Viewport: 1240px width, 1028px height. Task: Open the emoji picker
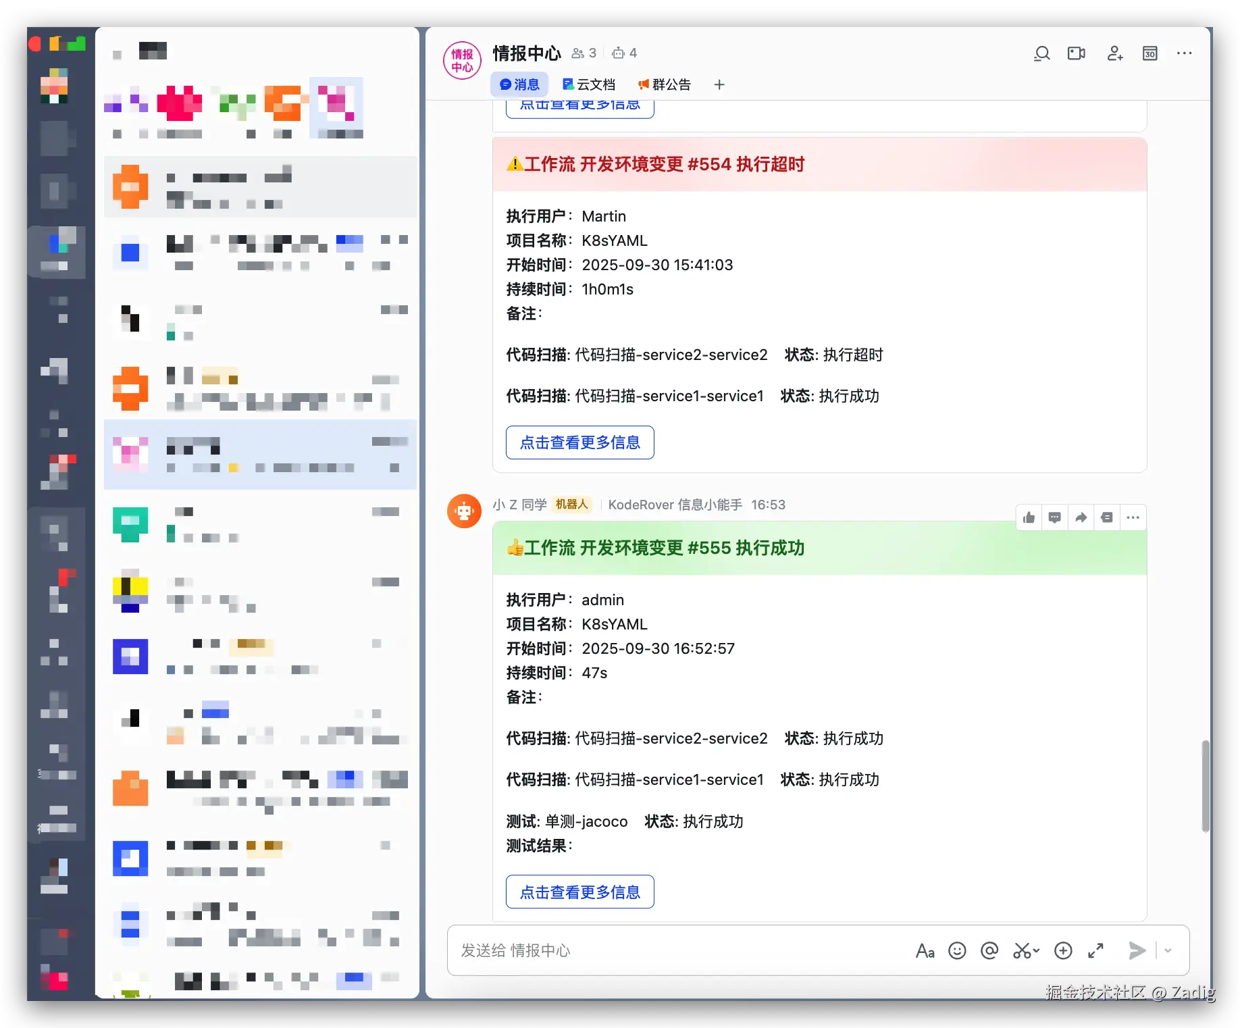[x=957, y=951]
